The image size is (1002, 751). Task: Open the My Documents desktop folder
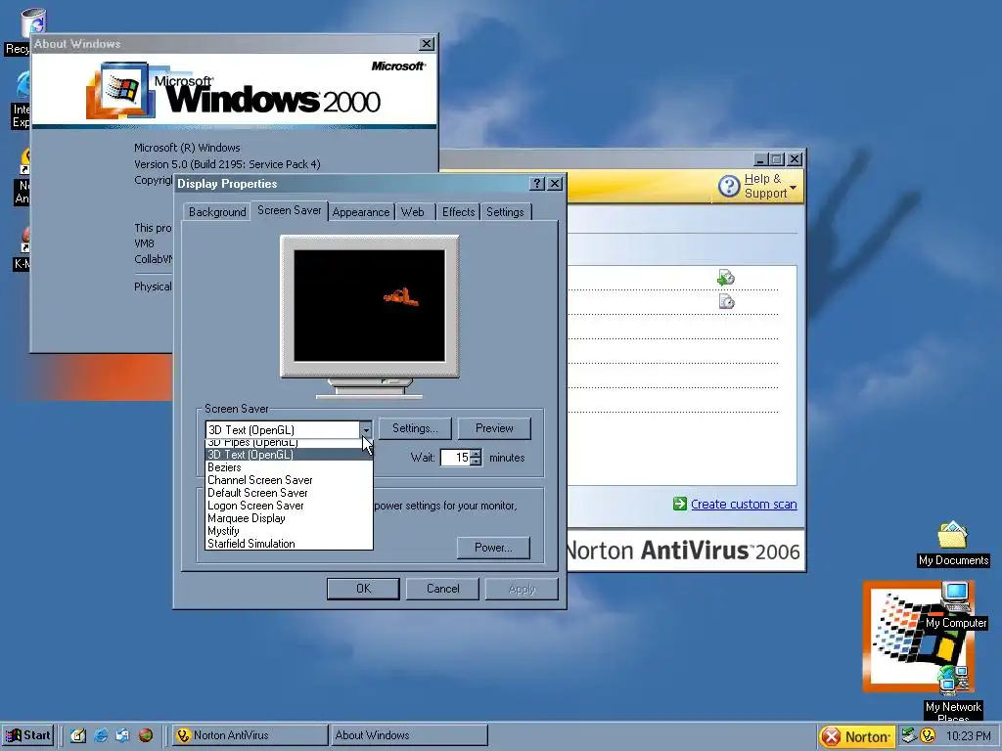(953, 543)
